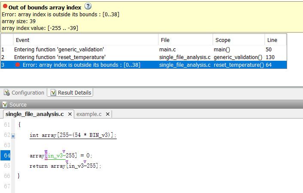Select the single_file_analysis.c source tab
The width and height of the screenshot is (303, 193).
34,114
